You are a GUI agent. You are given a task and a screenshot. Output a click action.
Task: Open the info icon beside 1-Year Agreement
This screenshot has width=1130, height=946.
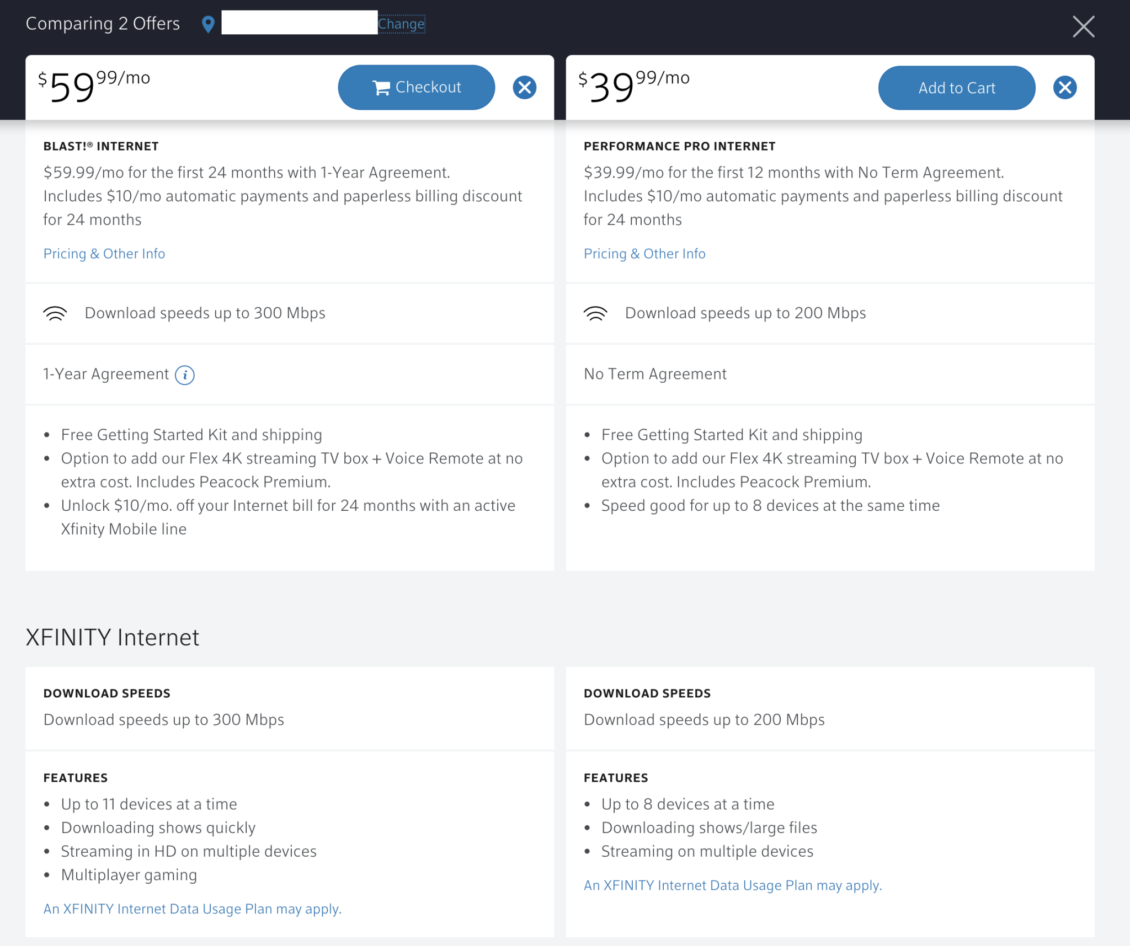click(x=185, y=375)
